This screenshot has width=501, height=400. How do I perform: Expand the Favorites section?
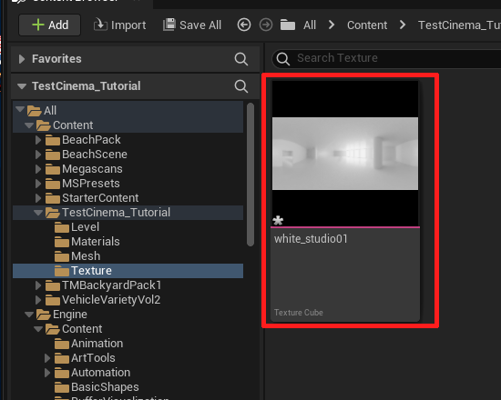(22, 59)
